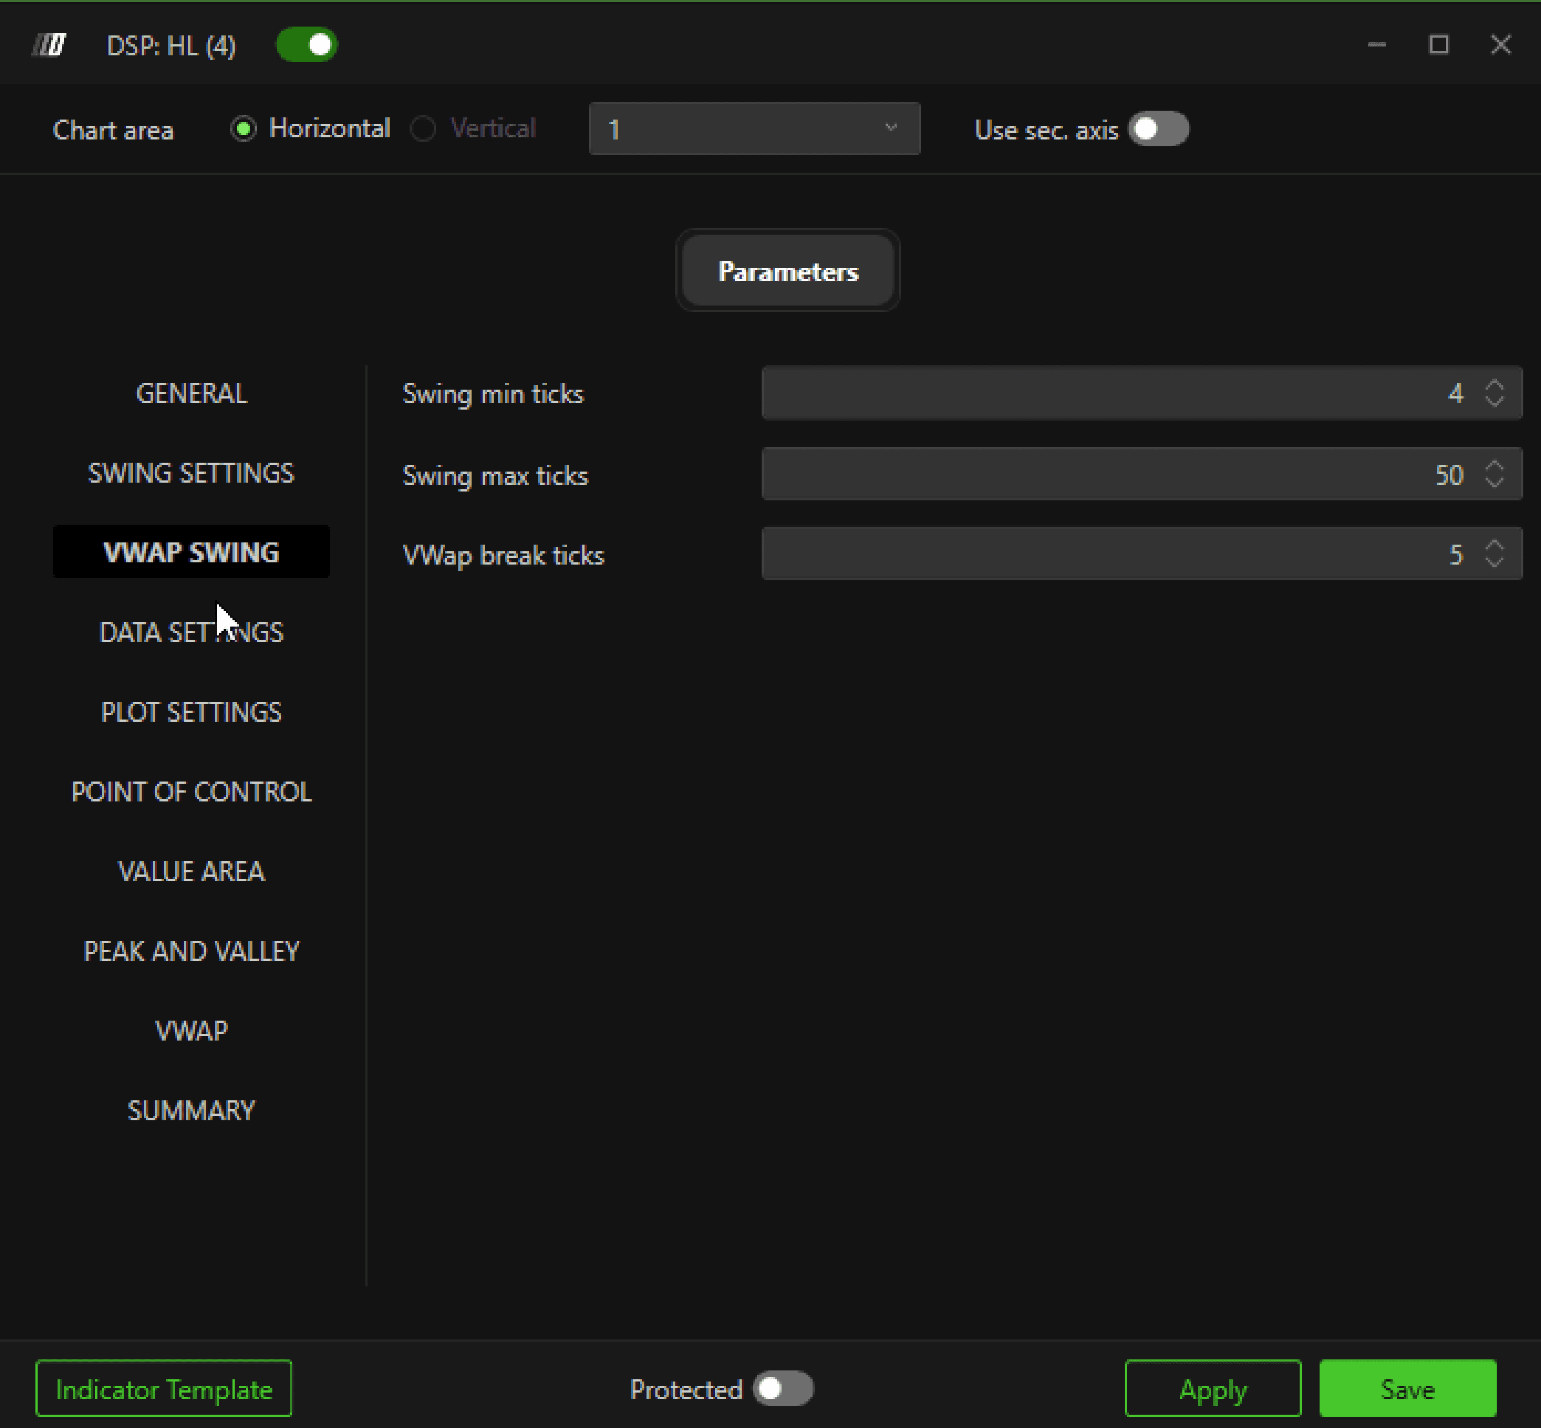Switch to POINT OF CONTROL section
The width and height of the screenshot is (1541, 1428).
(191, 791)
